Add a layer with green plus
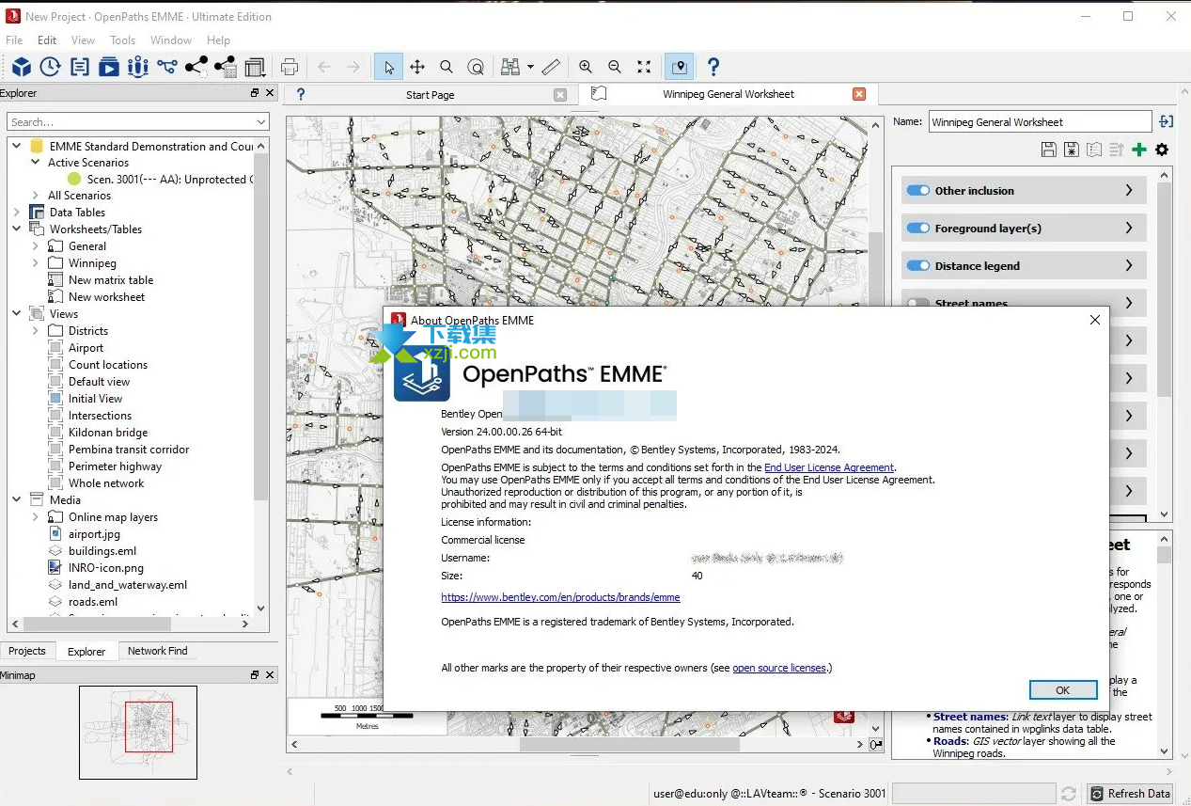The width and height of the screenshot is (1191, 806). (x=1139, y=150)
